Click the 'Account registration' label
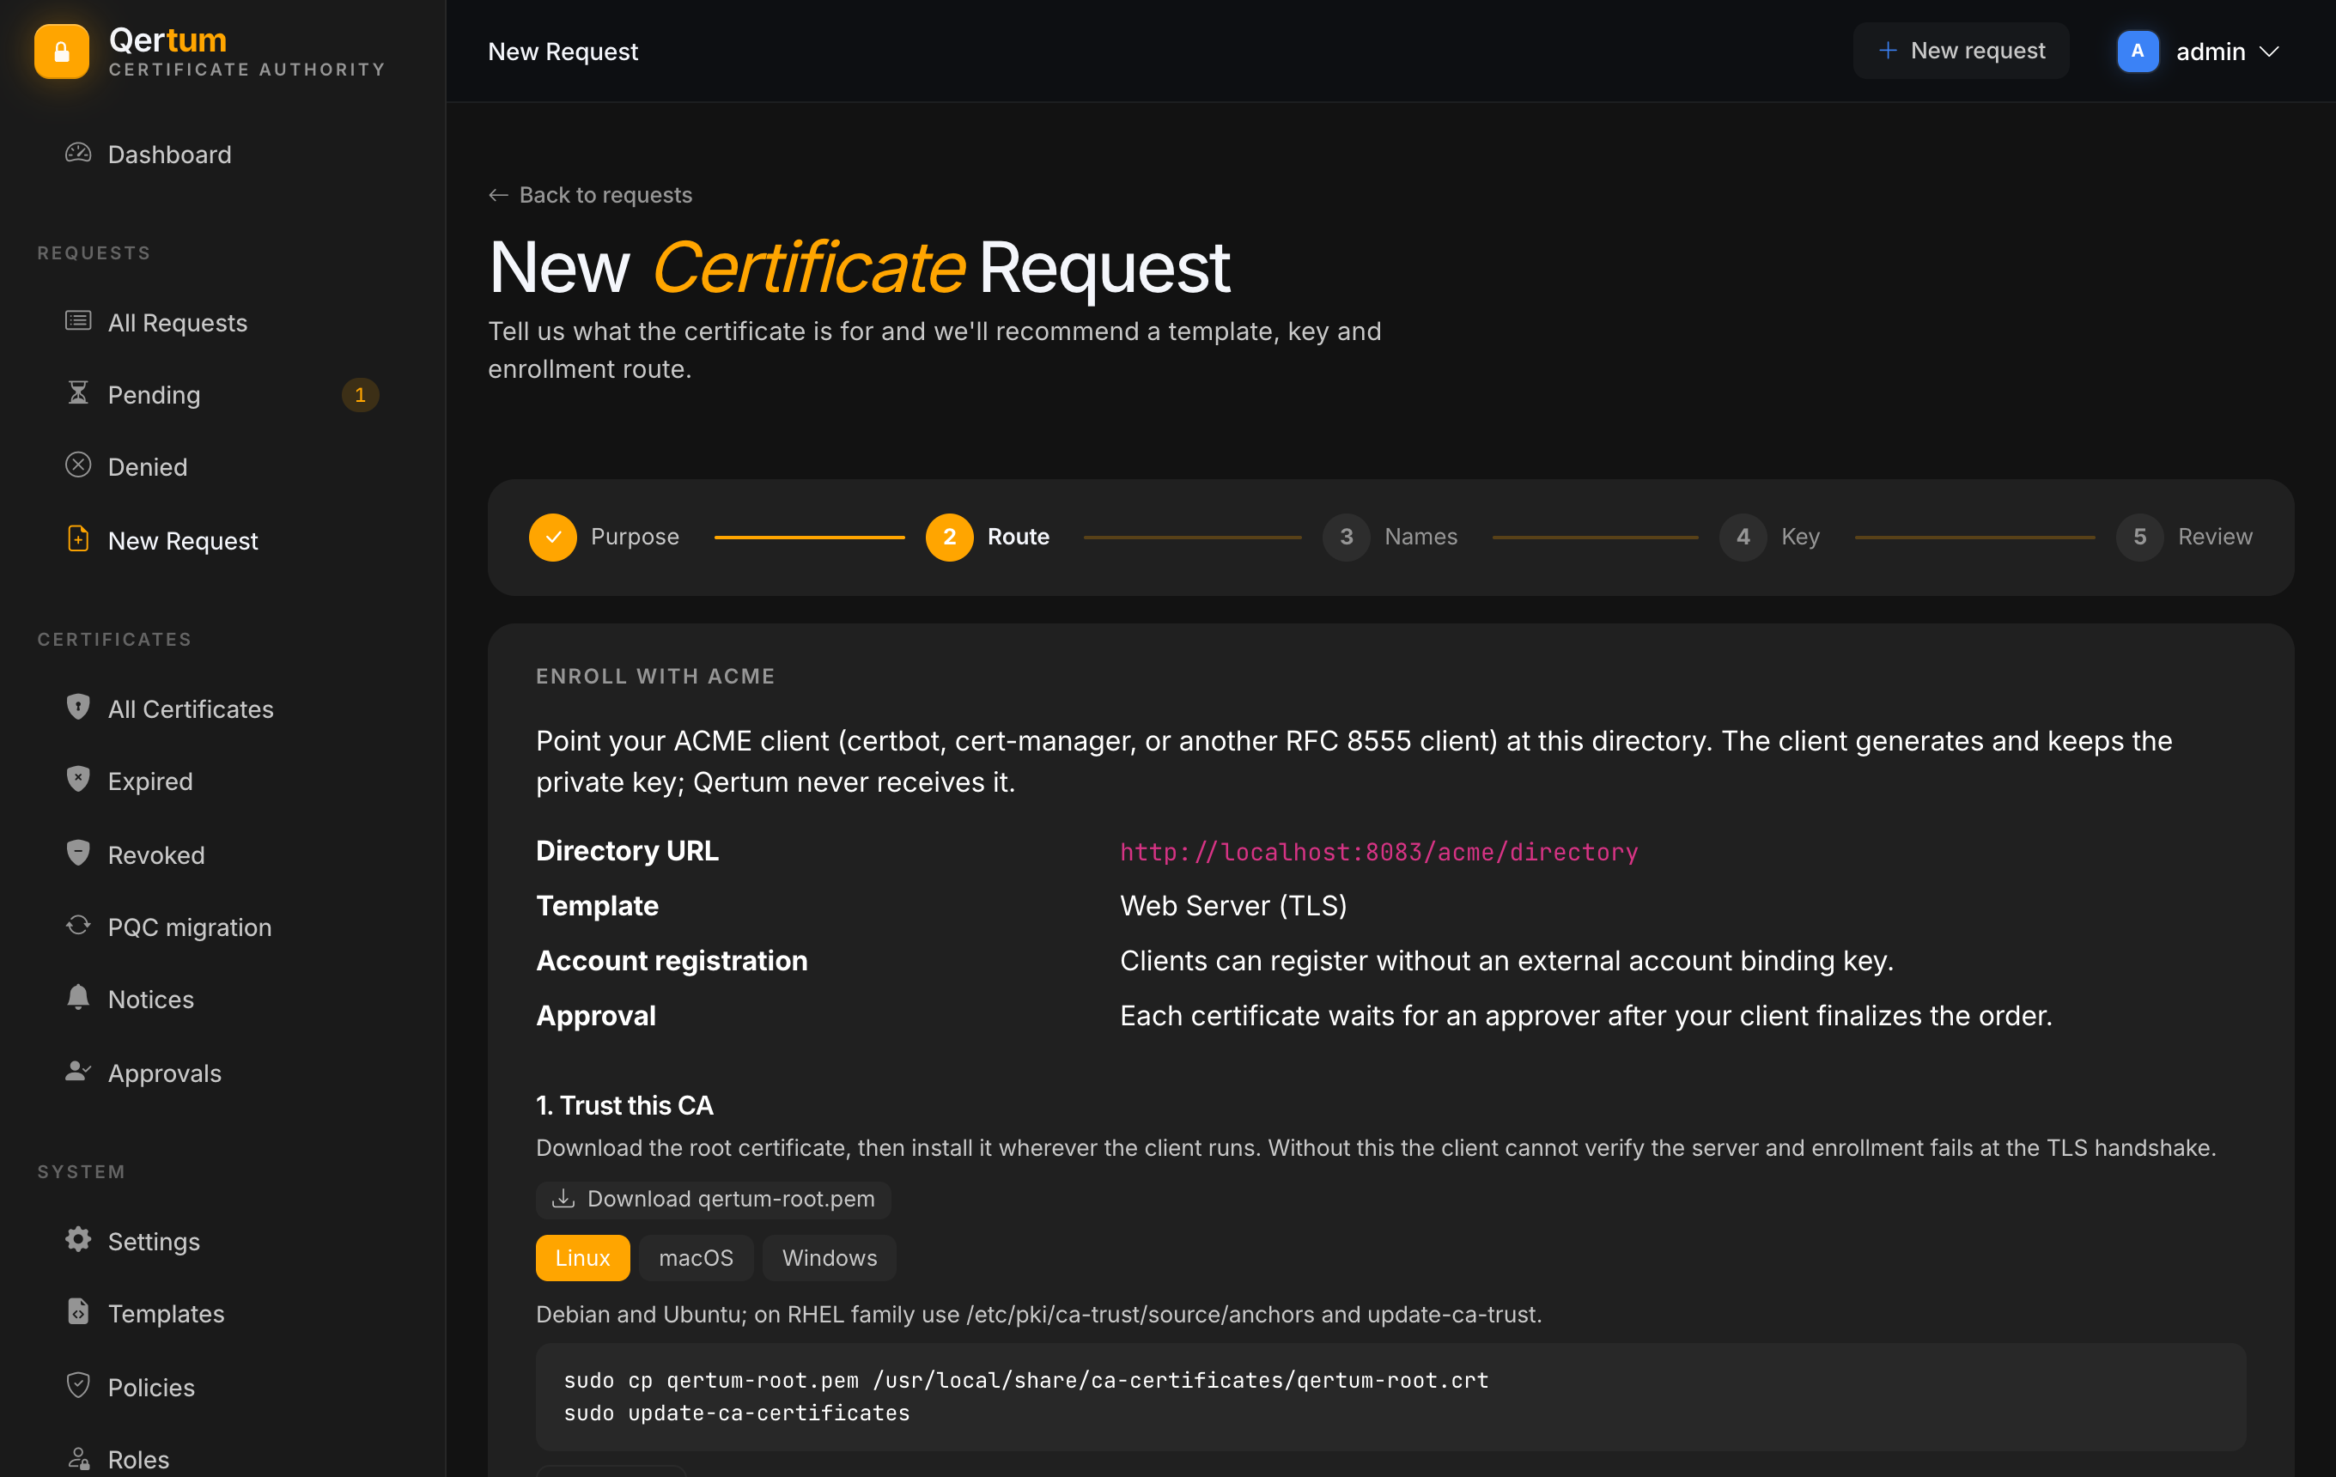Viewport: 2336px width, 1477px height. (672, 960)
